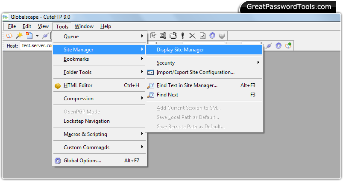
Task: Click the Global Options gear icon in menu
Action: (x=58, y=161)
